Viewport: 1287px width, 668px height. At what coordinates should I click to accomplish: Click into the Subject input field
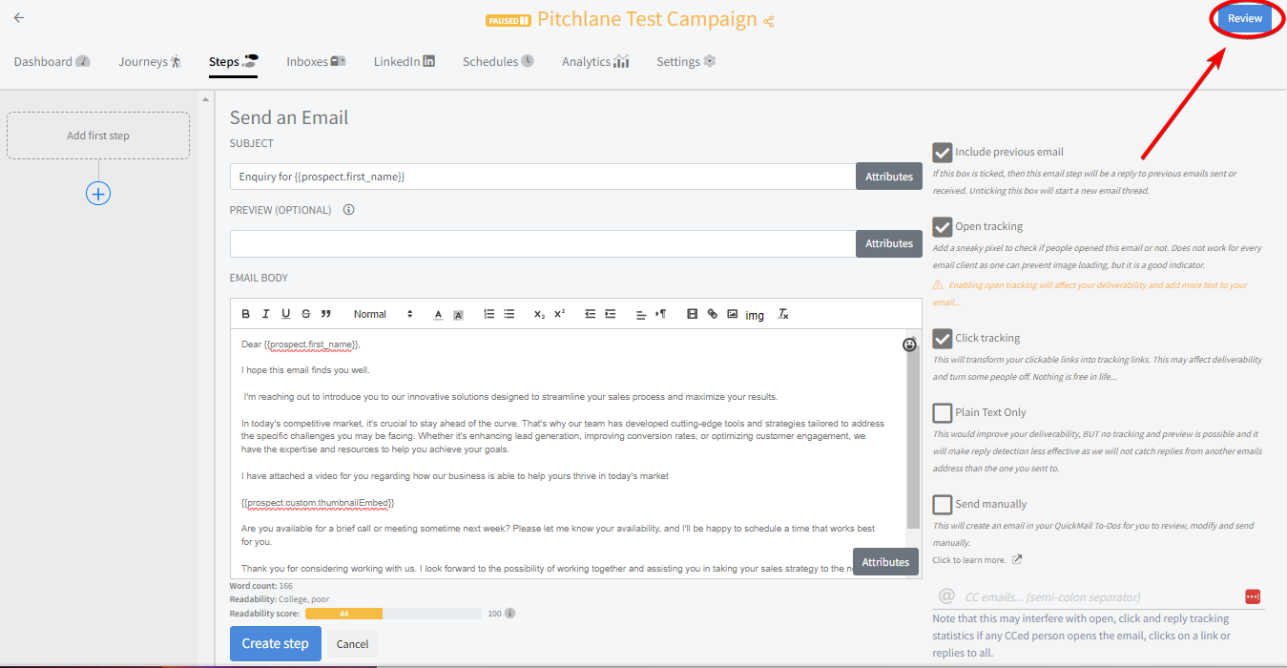pyautogui.click(x=543, y=177)
